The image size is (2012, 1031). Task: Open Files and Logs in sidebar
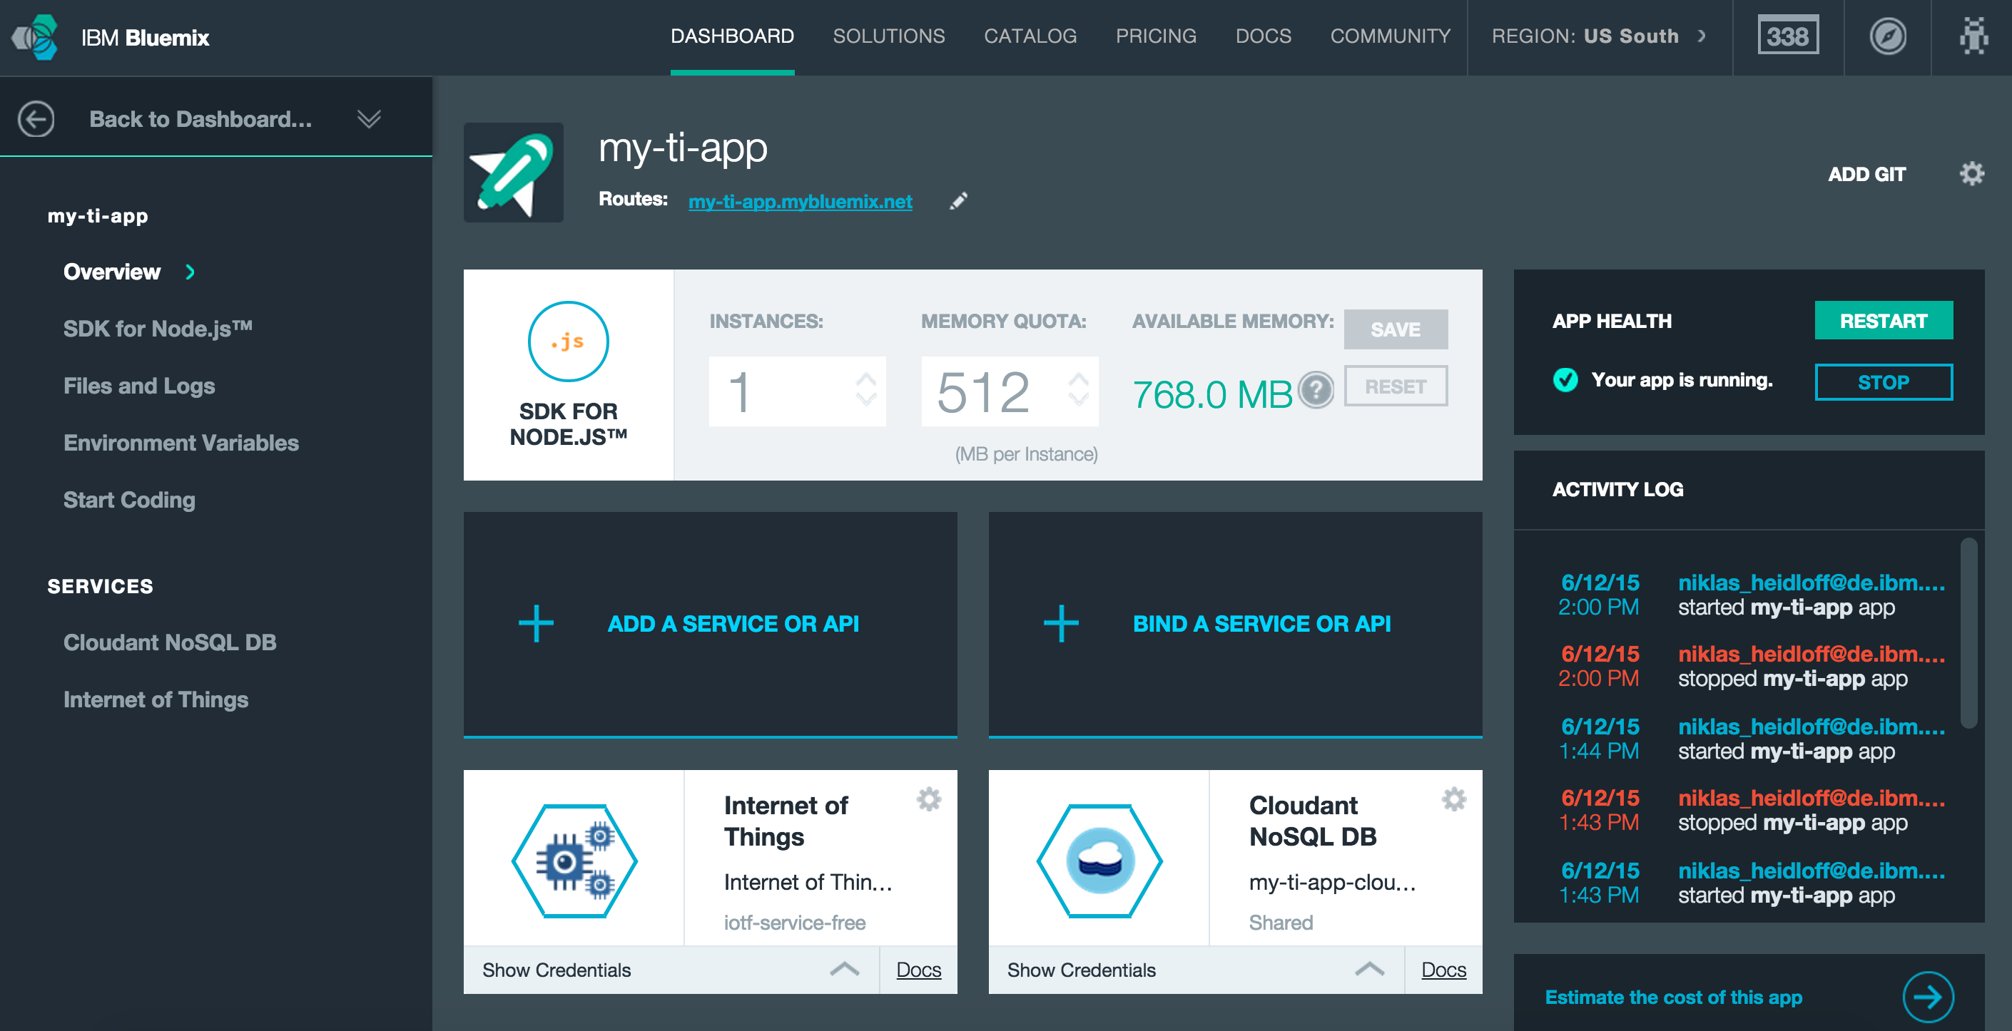(139, 386)
